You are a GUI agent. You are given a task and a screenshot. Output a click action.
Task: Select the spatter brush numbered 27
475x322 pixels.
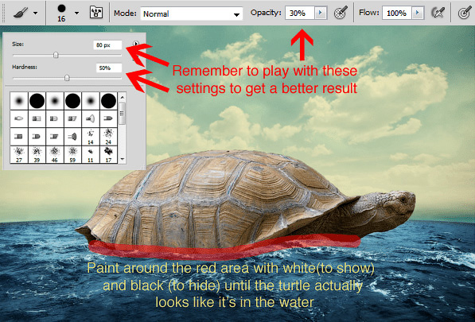tap(19, 154)
